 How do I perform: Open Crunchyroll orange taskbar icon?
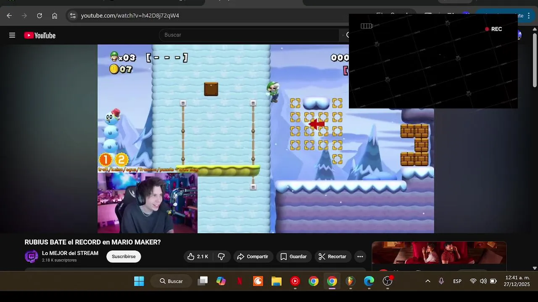point(258,281)
